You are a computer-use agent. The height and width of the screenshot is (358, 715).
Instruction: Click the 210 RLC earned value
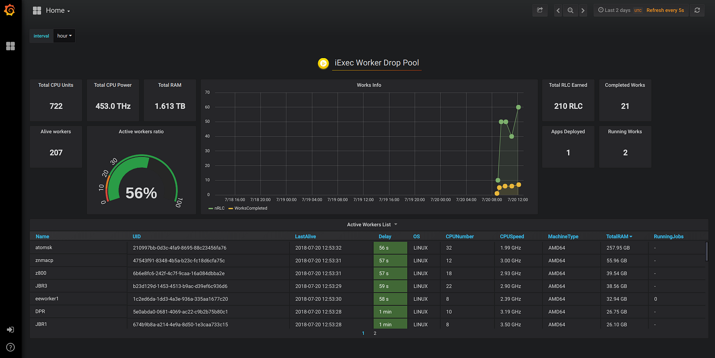[x=568, y=106]
